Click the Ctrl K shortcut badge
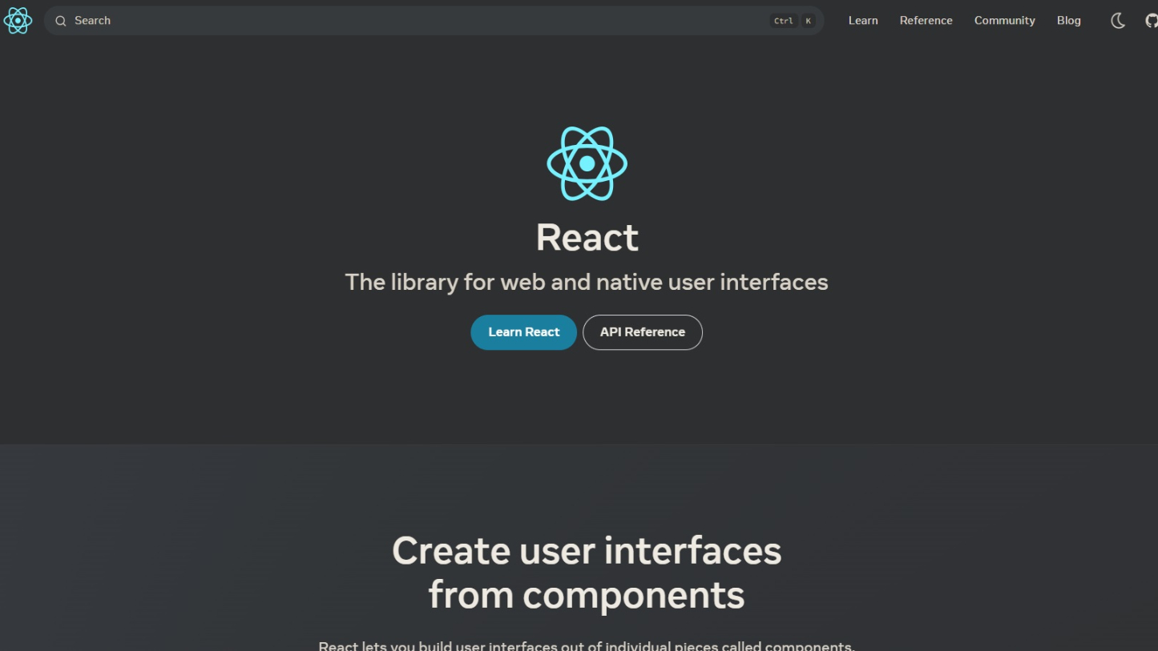This screenshot has width=1158, height=651. coord(793,21)
